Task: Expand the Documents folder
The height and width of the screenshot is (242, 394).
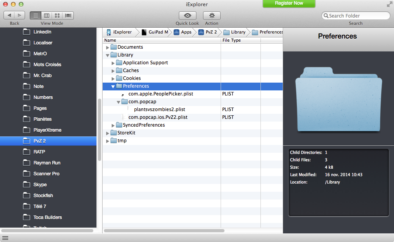Action: pyautogui.click(x=107, y=48)
